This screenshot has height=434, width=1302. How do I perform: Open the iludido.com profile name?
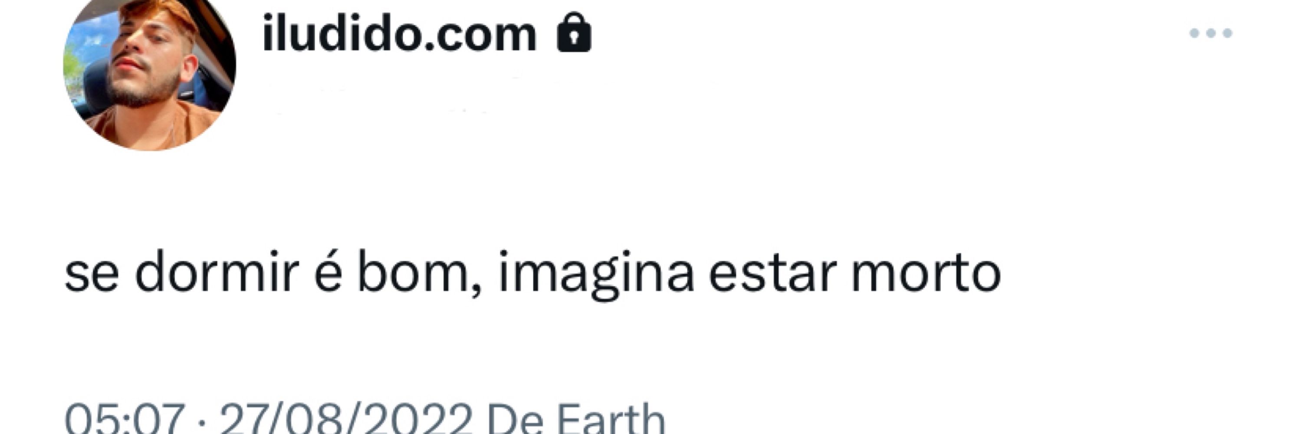pyautogui.click(x=399, y=34)
